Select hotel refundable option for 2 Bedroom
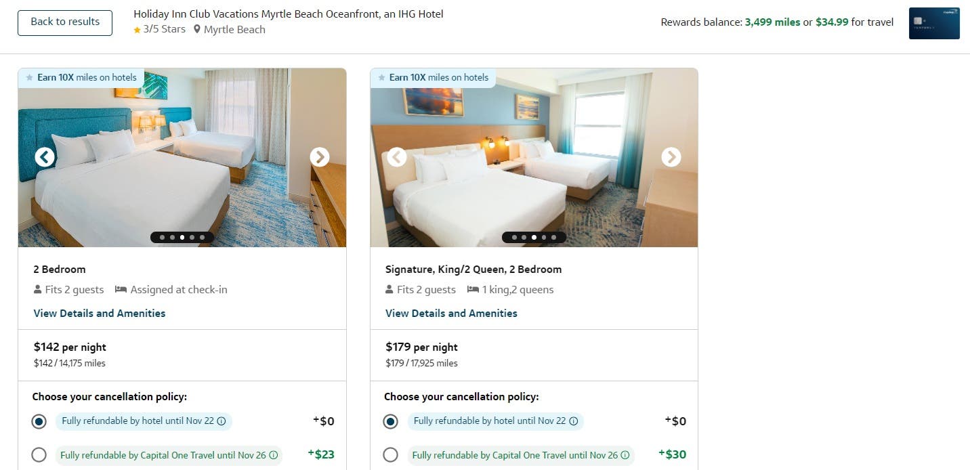970x470 pixels. click(39, 421)
